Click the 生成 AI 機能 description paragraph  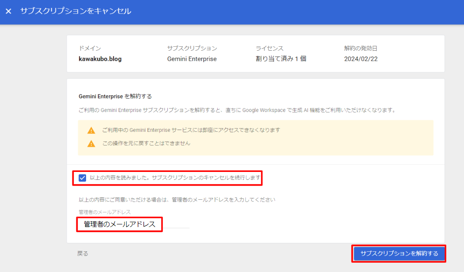tap(237, 110)
